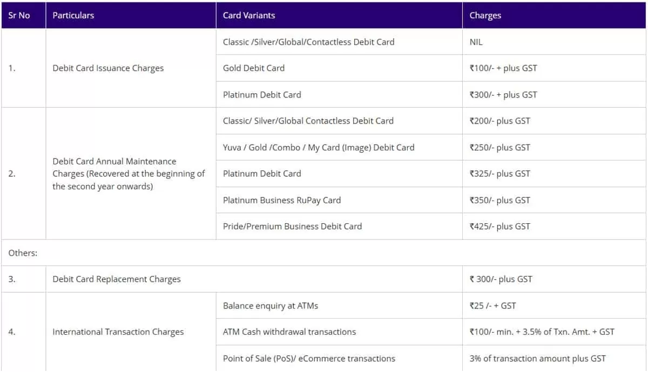Click International Transaction Charges cell
This screenshot has width=648, height=372.
click(x=118, y=332)
